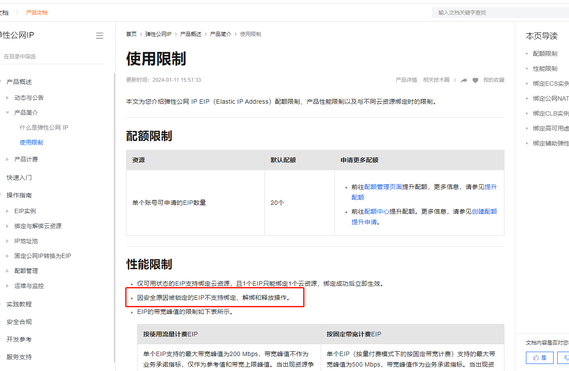Open 操作指南 sidebar section
This screenshot has height=371, width=569.
click(x=19, y=195)
